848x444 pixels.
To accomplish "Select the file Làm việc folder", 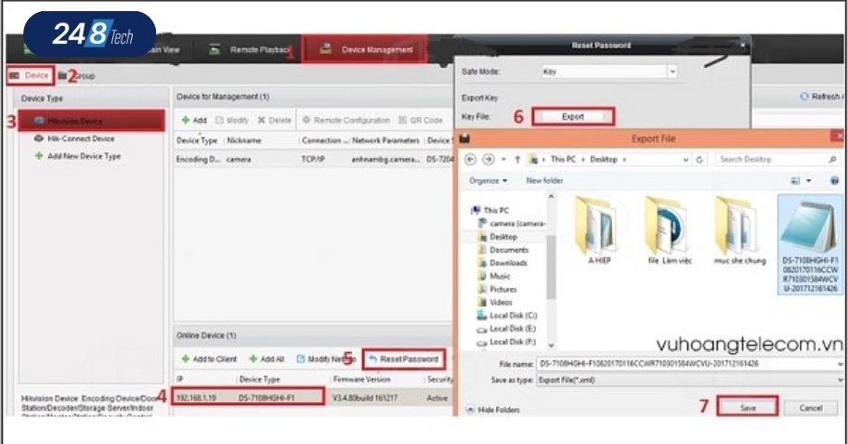I will coord(669,229).
